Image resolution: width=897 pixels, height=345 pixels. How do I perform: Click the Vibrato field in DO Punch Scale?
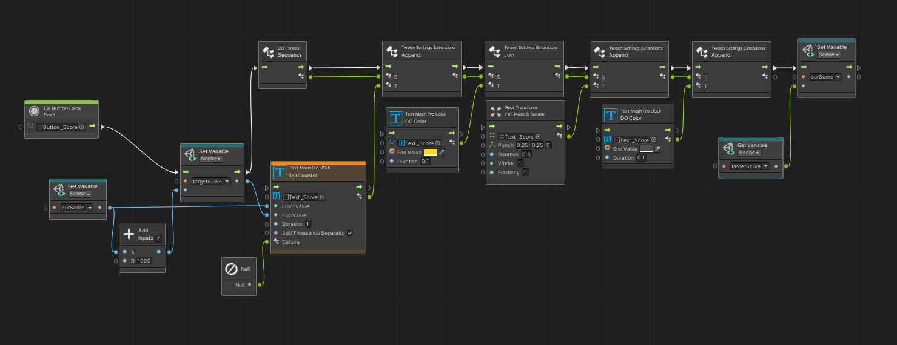[520, 163]
